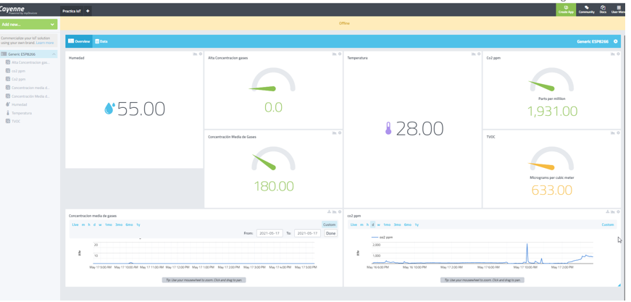
Task: Show chart details for Alta Concentracion gases widget
Action: (x=335, y=54)
